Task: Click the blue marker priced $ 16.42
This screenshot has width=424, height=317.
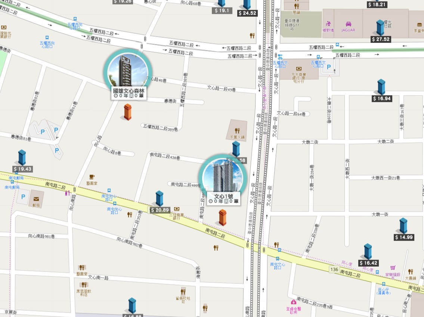Action: (x=368, y=252)
